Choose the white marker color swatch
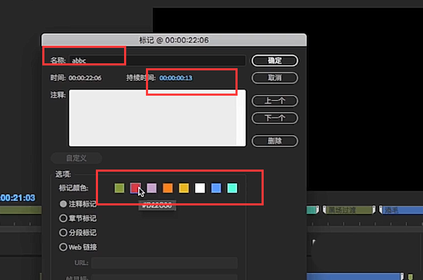 tap(200, 188)
